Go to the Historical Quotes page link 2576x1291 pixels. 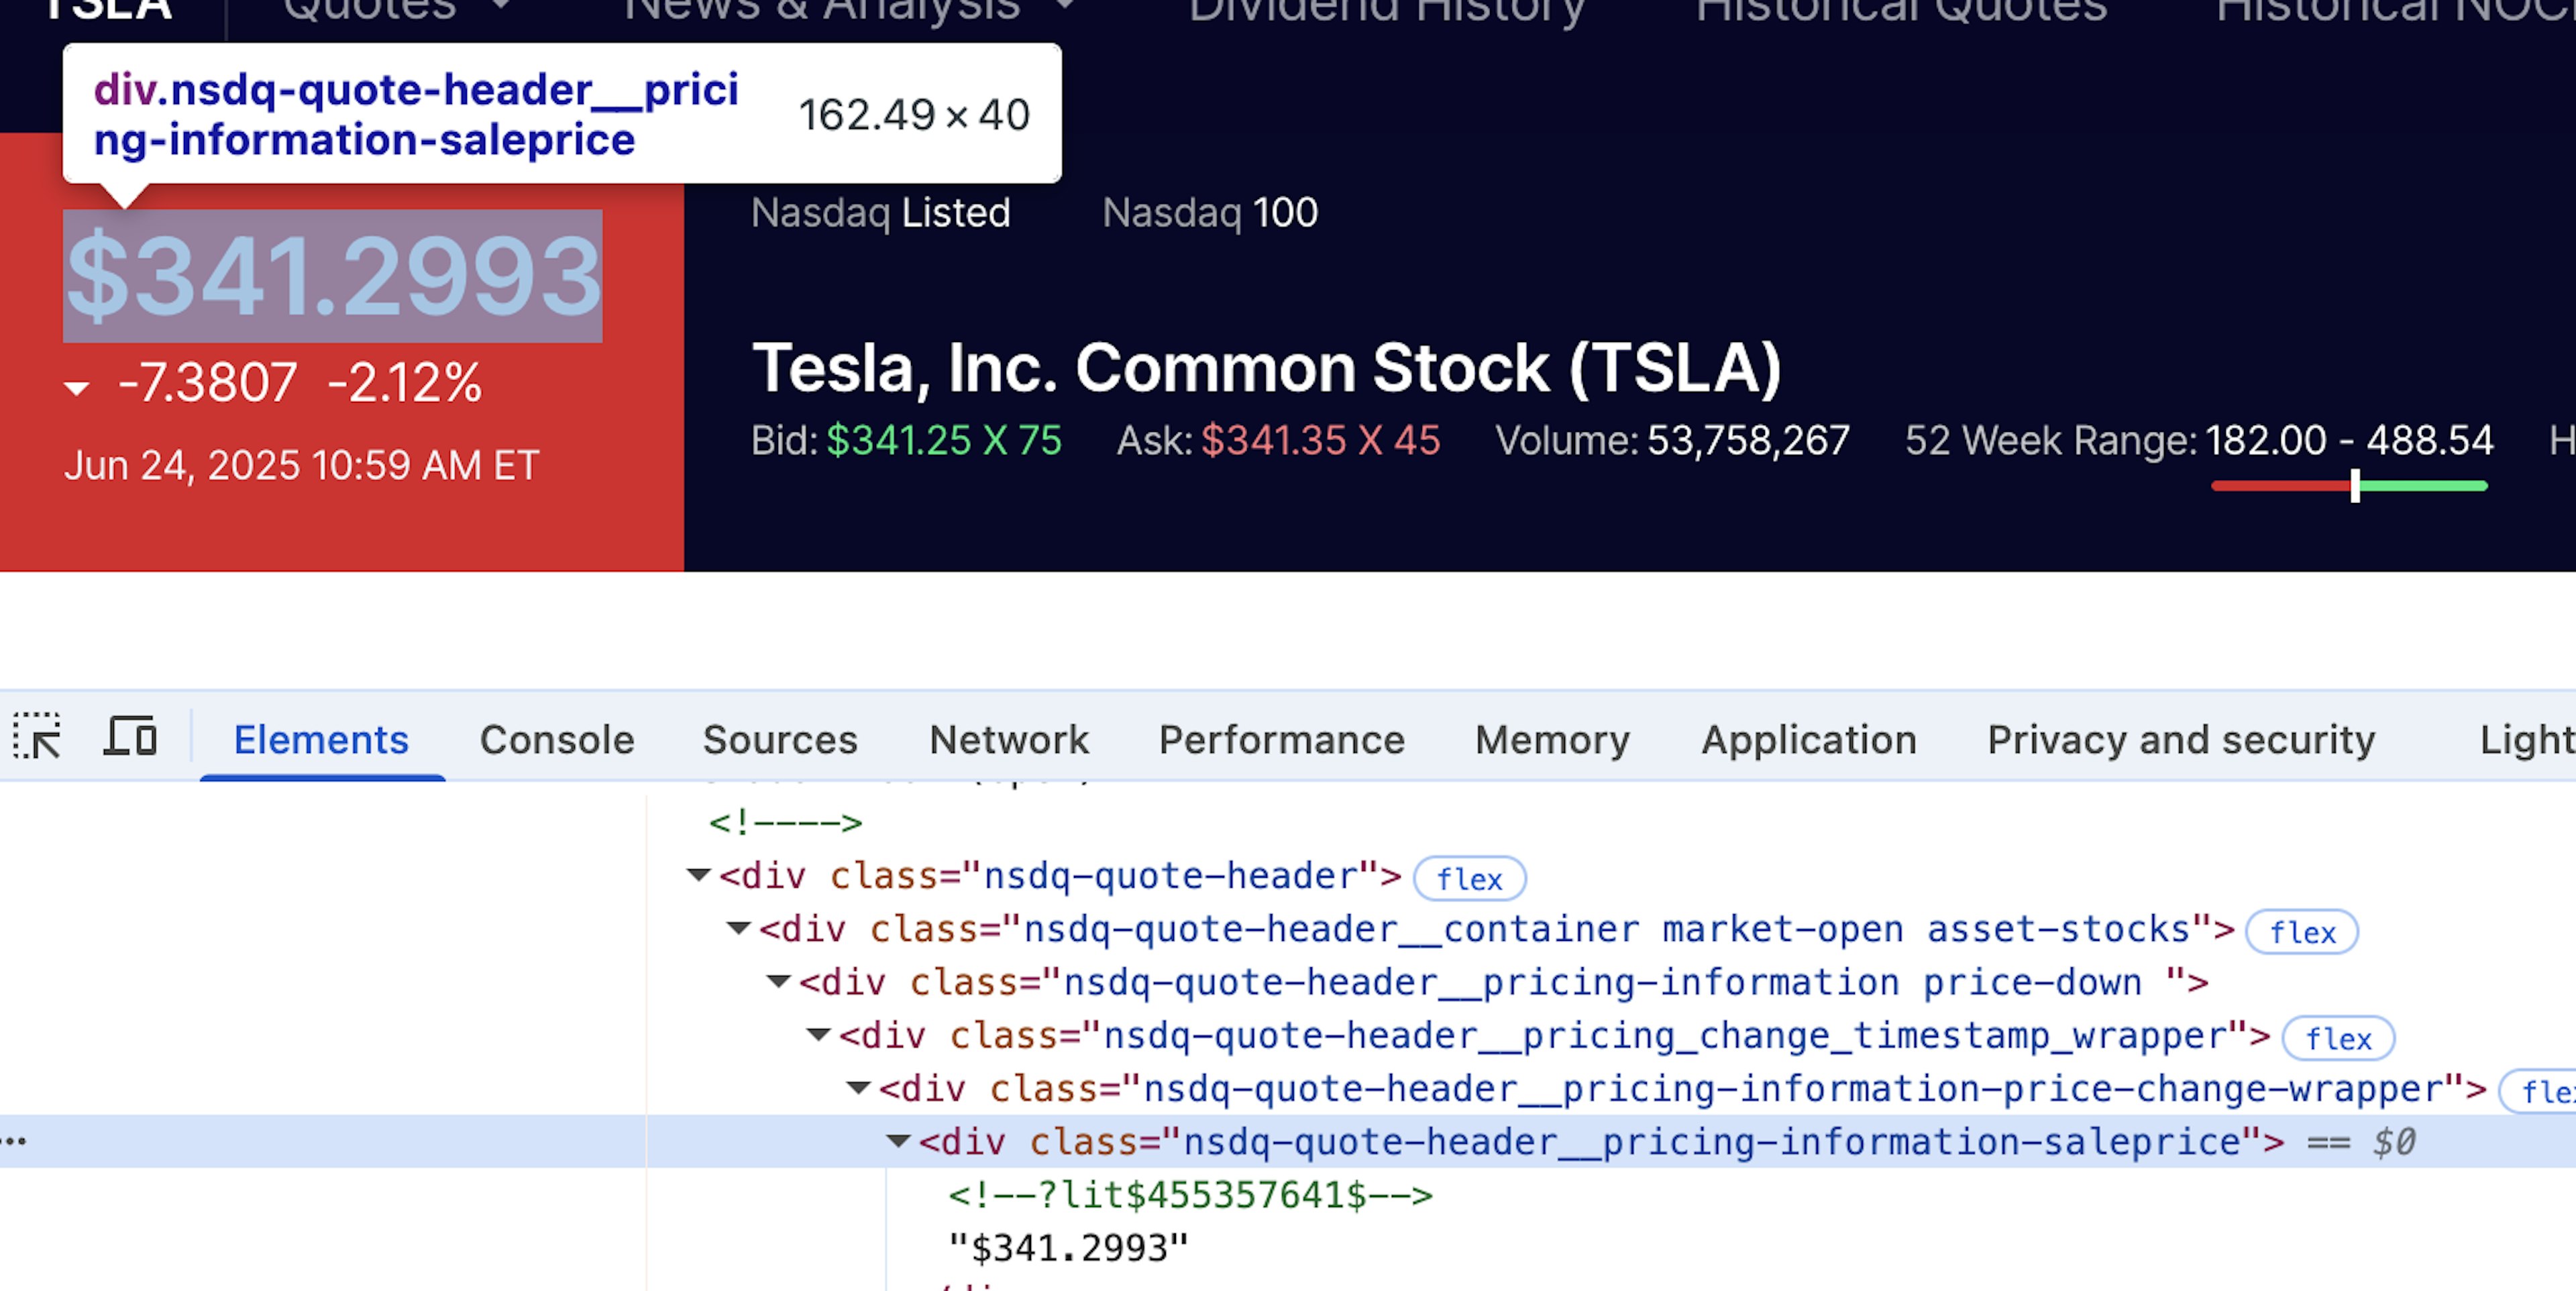[x=1901, y=10]
